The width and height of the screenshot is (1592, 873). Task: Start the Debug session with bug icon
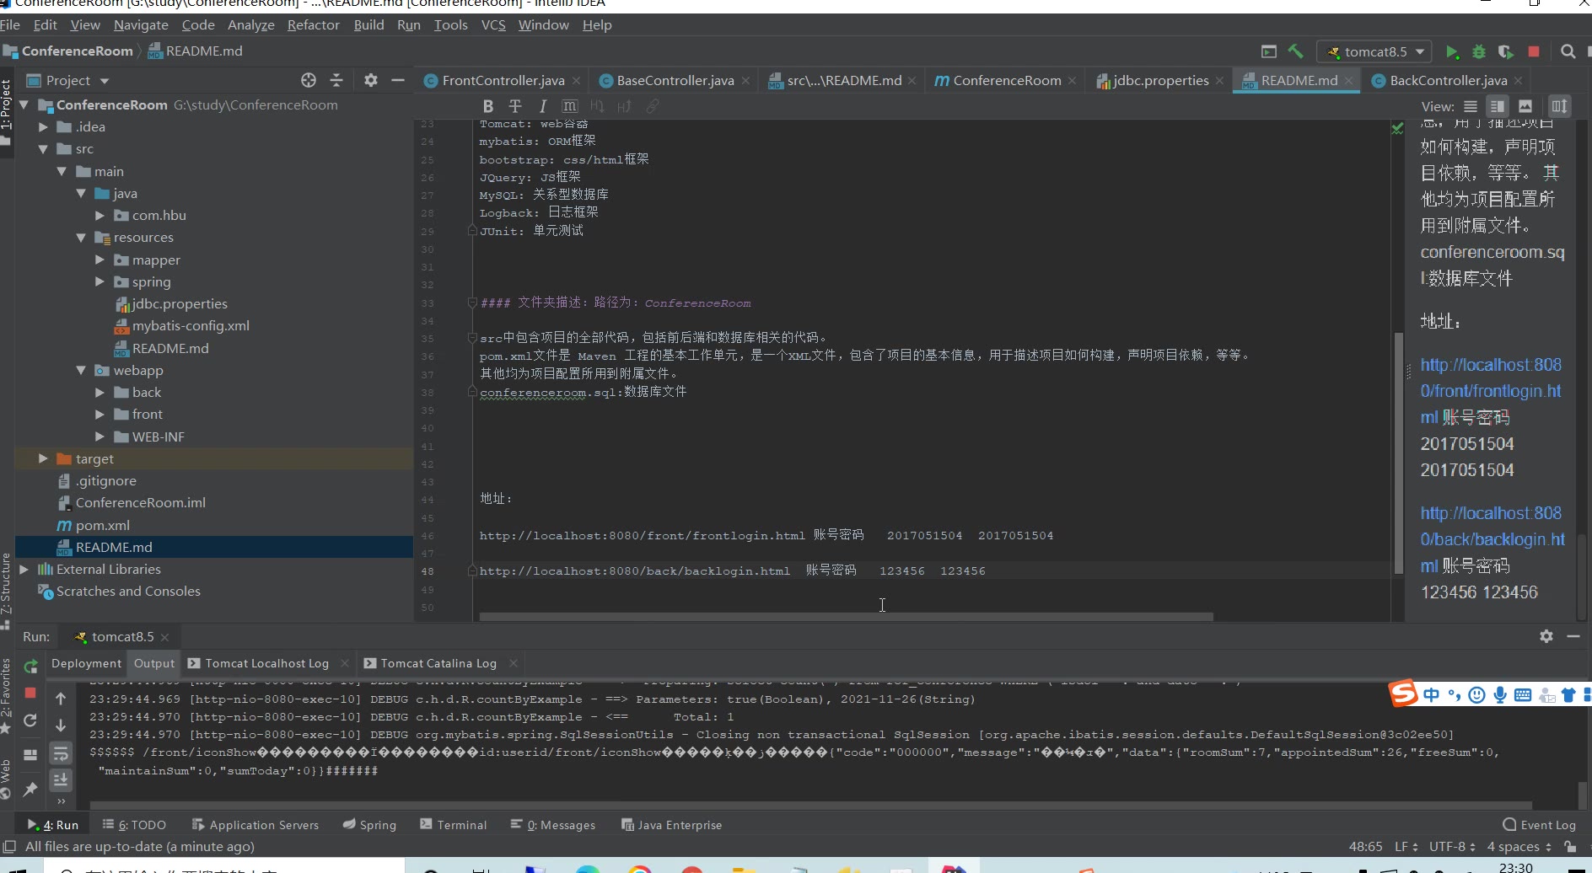1479,51
